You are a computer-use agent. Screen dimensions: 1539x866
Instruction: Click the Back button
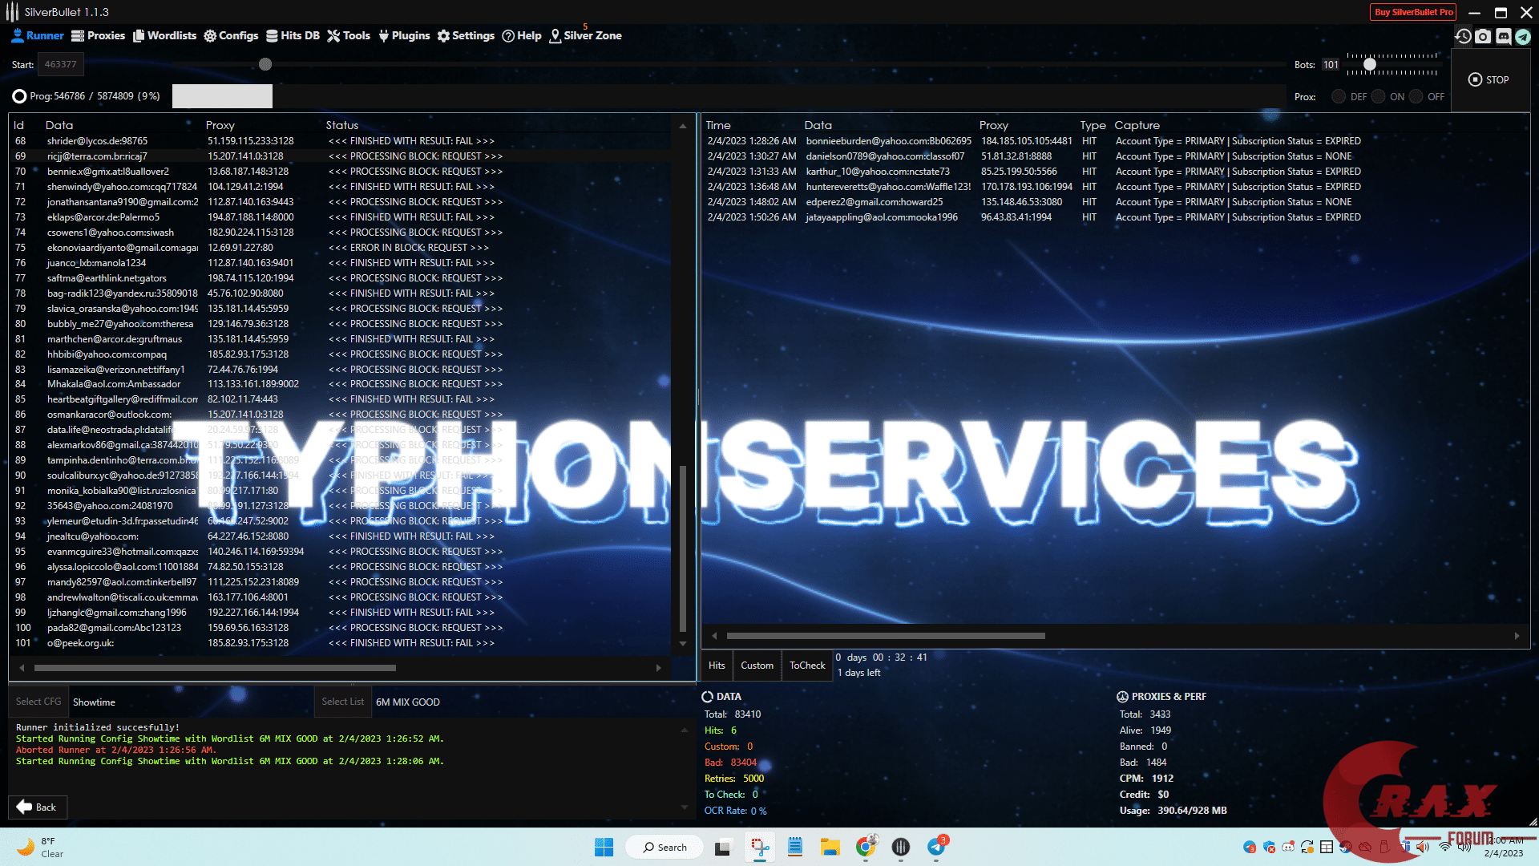pyautogui.click(x=37, y=807)
